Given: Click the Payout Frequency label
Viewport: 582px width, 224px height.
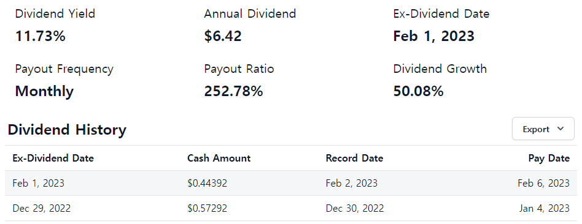Looking at the screenshot, I should [x=64, y=69].
